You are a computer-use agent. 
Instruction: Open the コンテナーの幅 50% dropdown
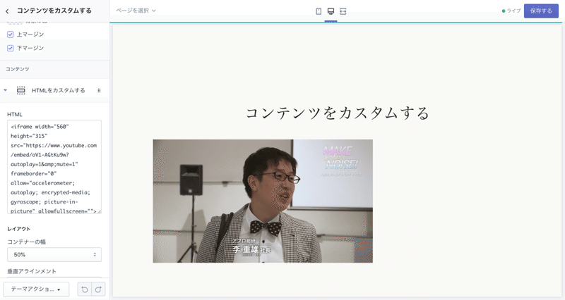pyautogui.click(x=54, y=254)
